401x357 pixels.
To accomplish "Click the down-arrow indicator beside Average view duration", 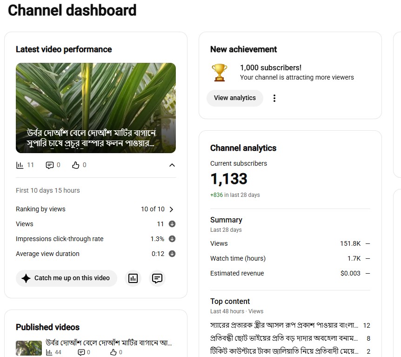I will 172,254.
